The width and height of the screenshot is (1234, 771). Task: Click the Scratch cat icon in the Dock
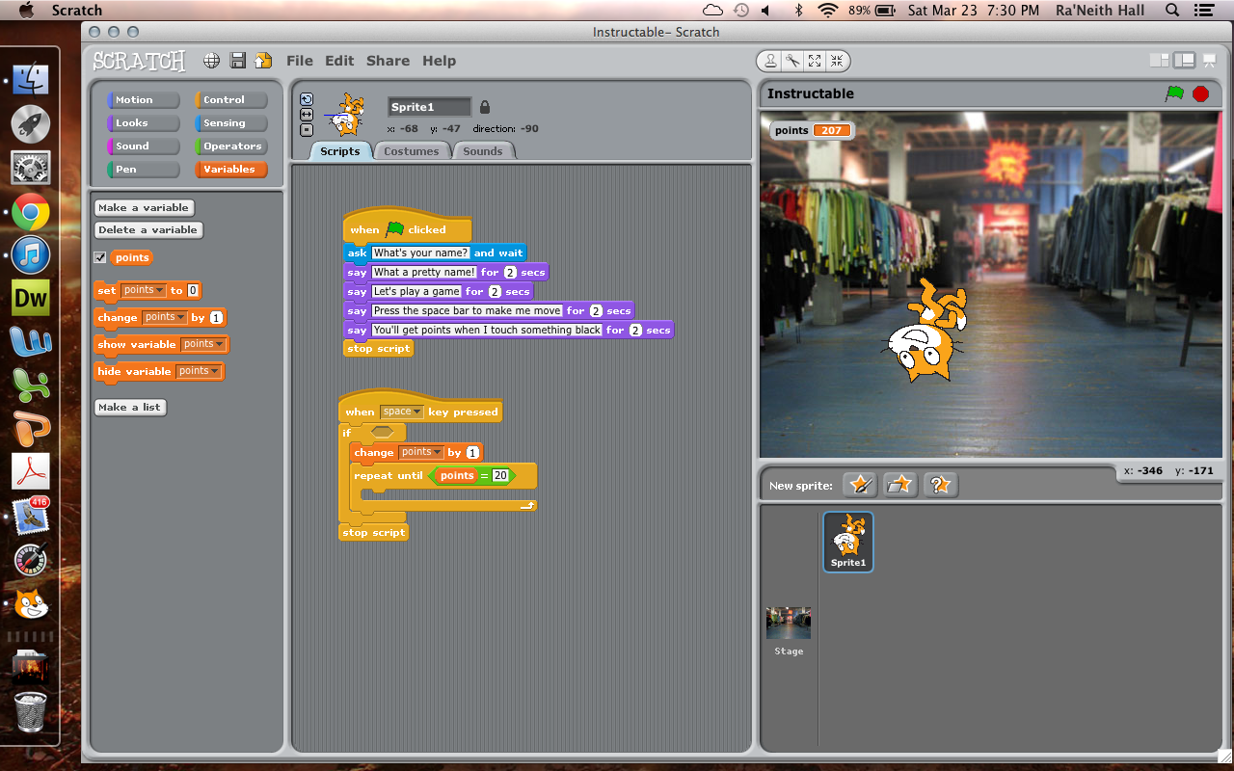point(31,604)
